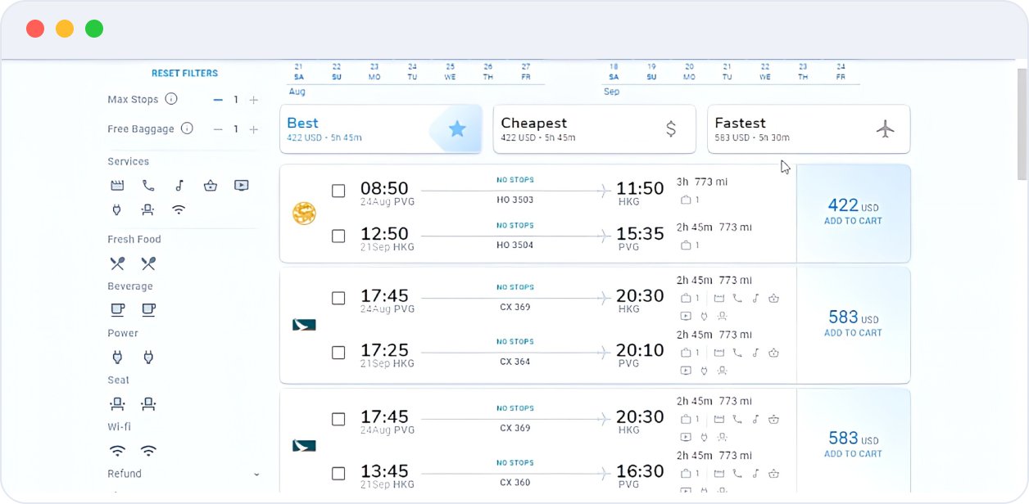
Task: Select the left Beverage cup icon
Action: pos(118,310)
